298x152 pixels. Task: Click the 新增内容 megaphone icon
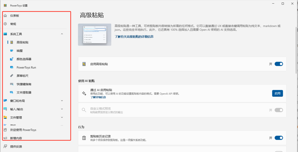coord(5,138)
